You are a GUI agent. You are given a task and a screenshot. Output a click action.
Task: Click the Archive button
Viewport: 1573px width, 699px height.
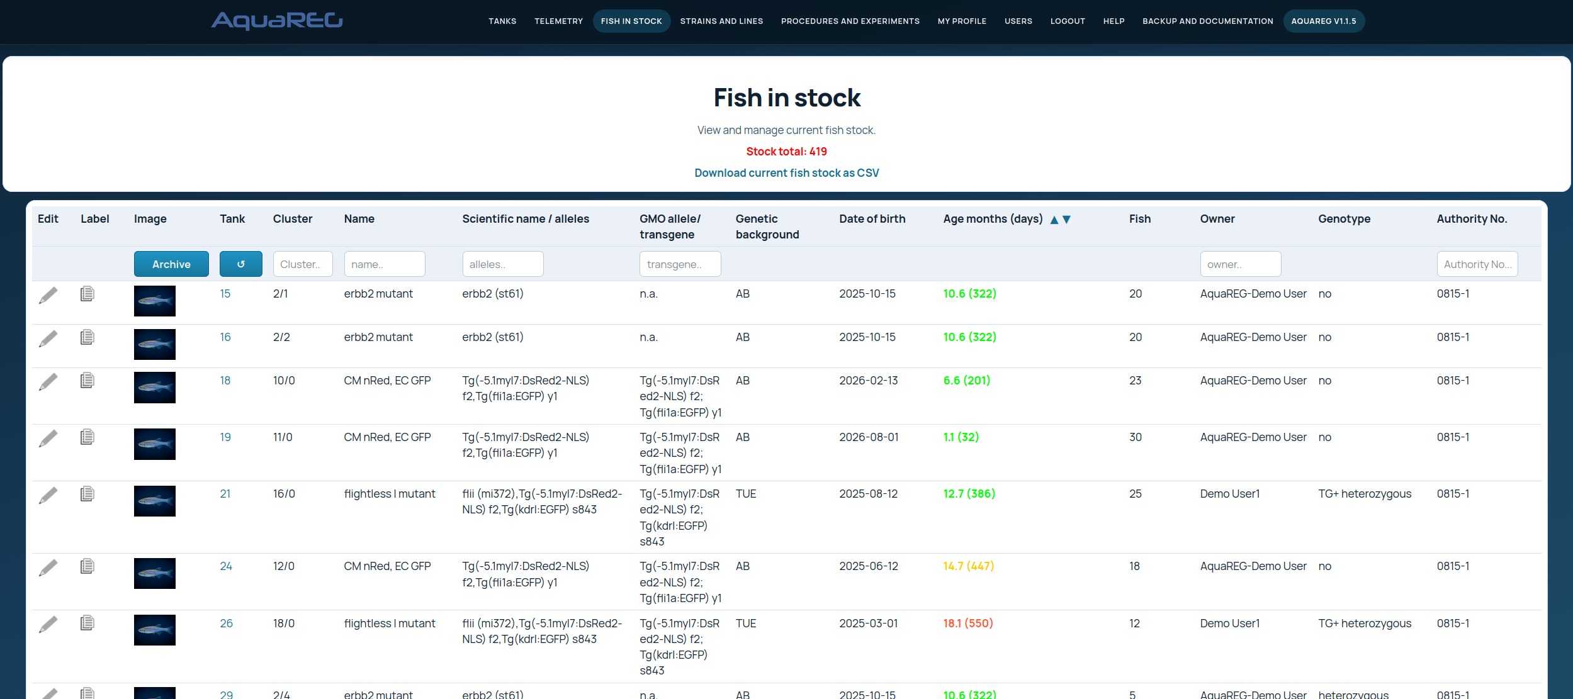tap(171, 264)
